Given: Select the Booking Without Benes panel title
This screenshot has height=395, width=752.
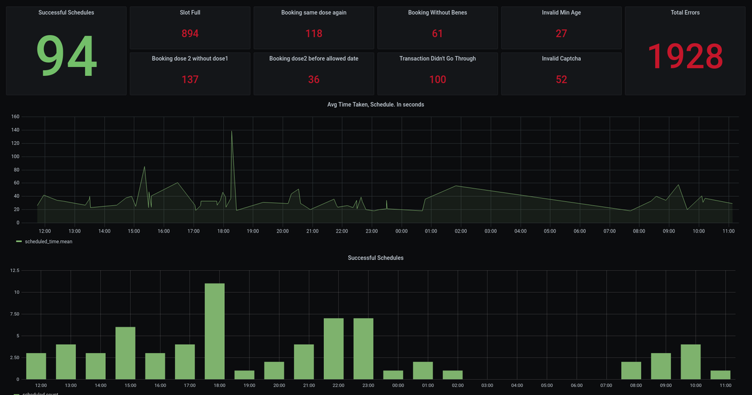Looking at the screenshot, I should coord(437,13).
